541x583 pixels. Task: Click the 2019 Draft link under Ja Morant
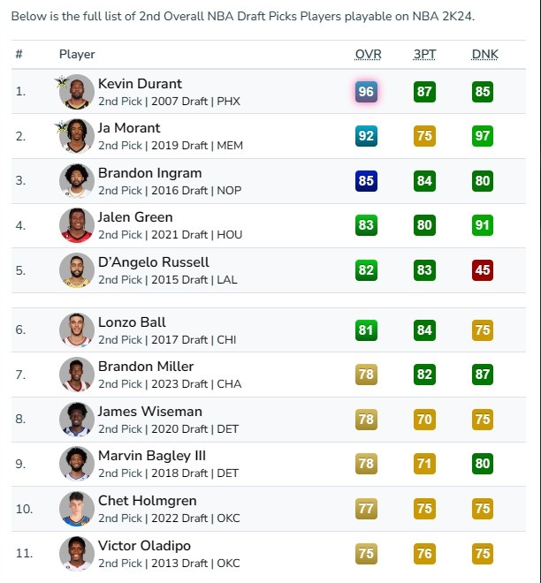click(x=179, y=146)
